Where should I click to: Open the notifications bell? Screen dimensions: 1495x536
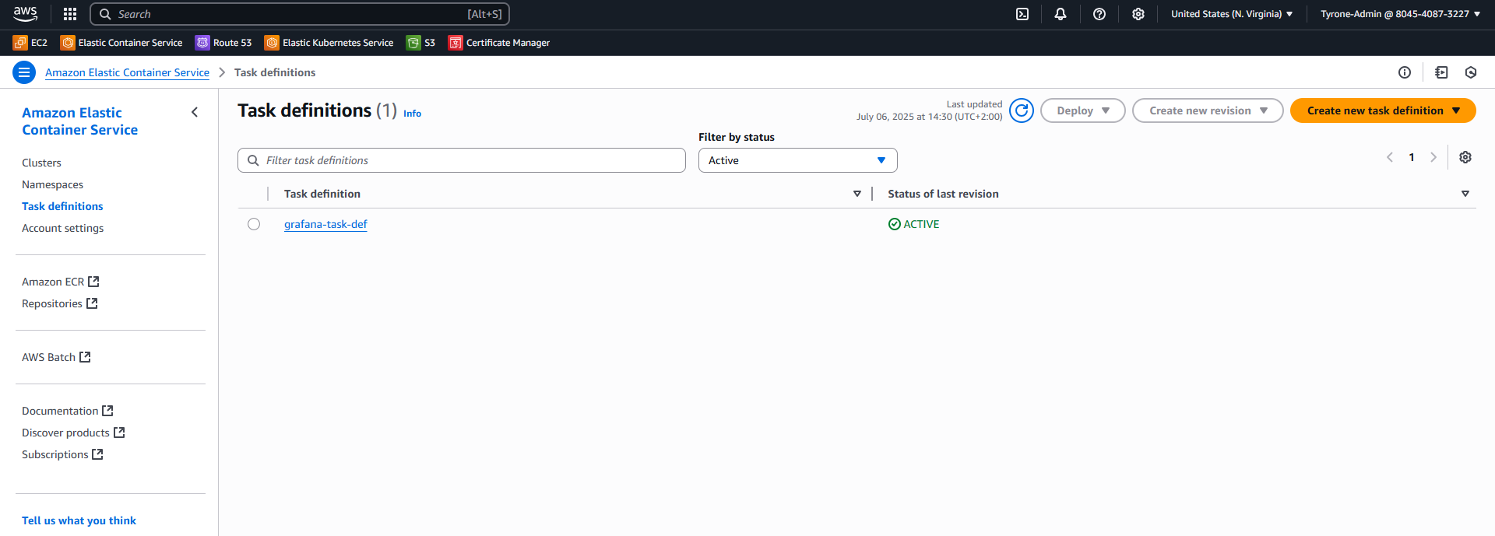pos(1060,14)
